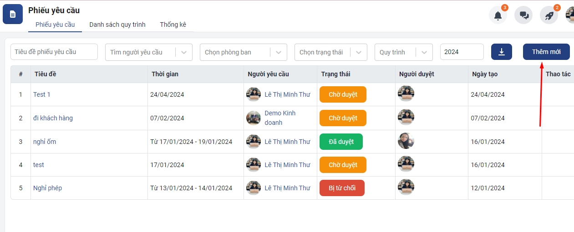
Task: Open the notifications bell icon
Action: 498,15
